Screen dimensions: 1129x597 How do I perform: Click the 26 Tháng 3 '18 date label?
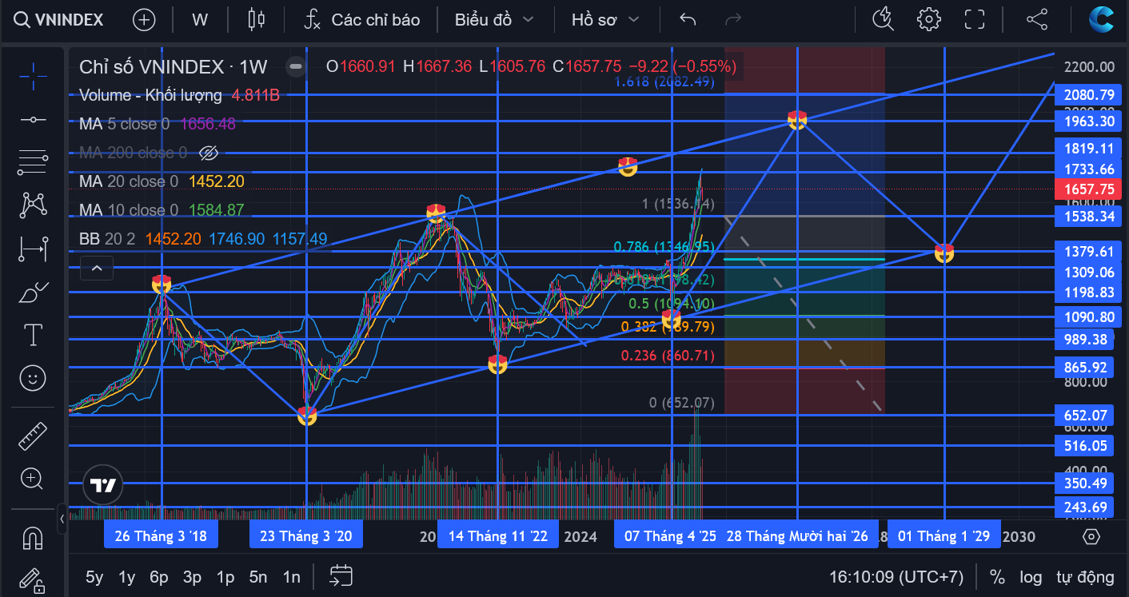coord(161,536)
